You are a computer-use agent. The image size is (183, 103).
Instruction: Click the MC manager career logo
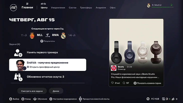[x=14, y=8]
